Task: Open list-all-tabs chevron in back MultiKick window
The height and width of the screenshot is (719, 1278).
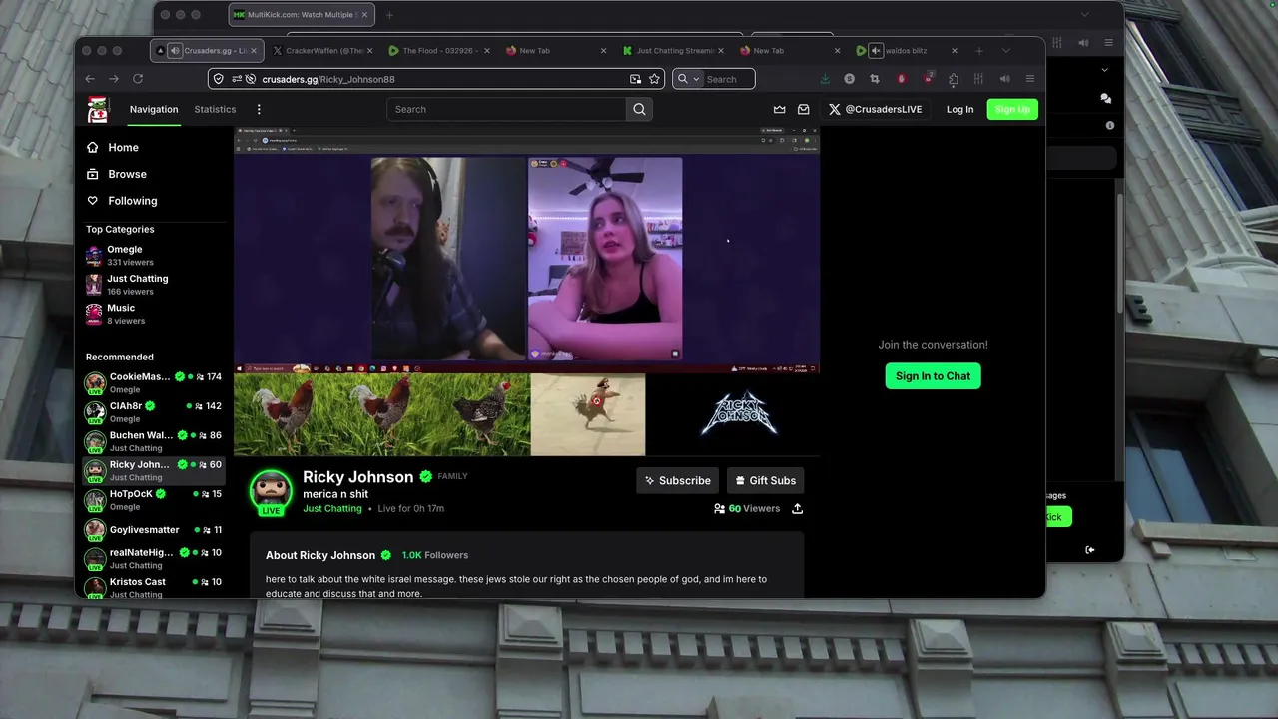Action: (1085, 15)
